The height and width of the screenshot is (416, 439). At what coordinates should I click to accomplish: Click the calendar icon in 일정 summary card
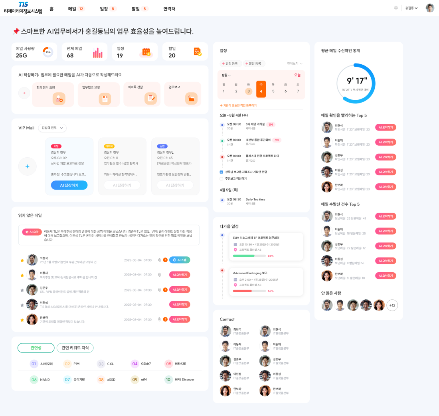(x=146, y=52)
